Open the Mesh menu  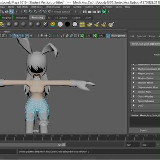tap(11, 7)
